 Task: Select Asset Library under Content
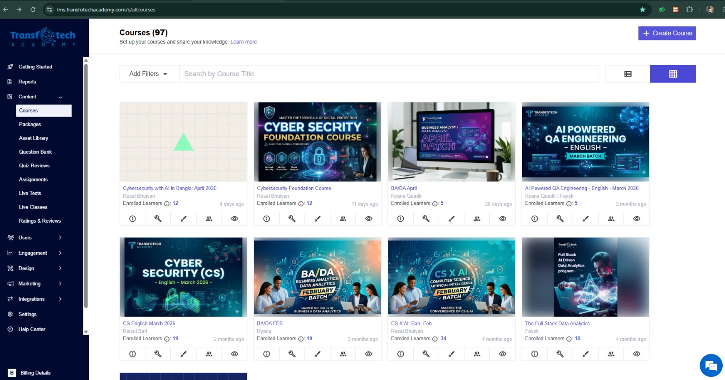34,138
